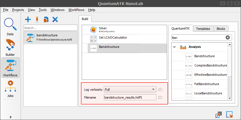Image resolution: width=241 pixels, height=120 pixels.
Task: Click the LCAOCalculator calculator icon
Action: [x=93, y=39]
